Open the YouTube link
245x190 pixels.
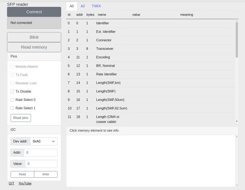(25, 183)
